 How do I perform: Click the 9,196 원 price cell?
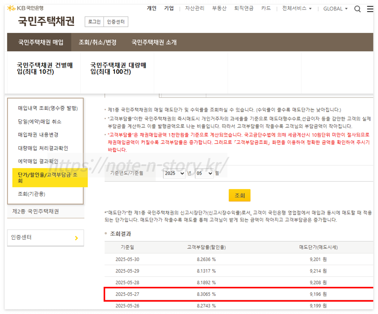(318, 294)
